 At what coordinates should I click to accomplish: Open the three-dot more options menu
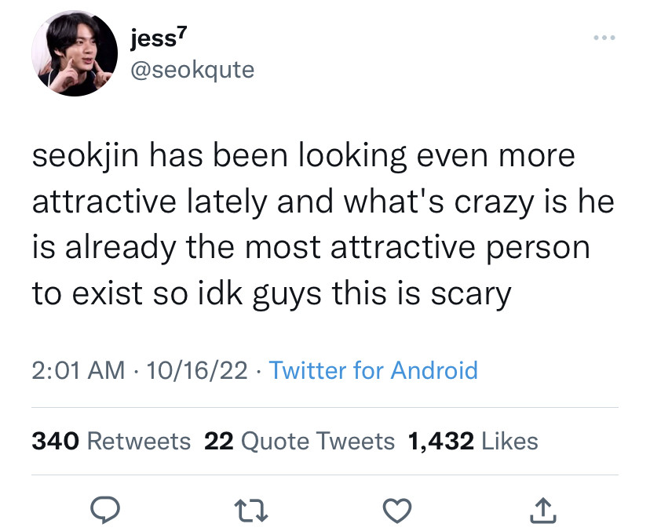pos(604,38)
